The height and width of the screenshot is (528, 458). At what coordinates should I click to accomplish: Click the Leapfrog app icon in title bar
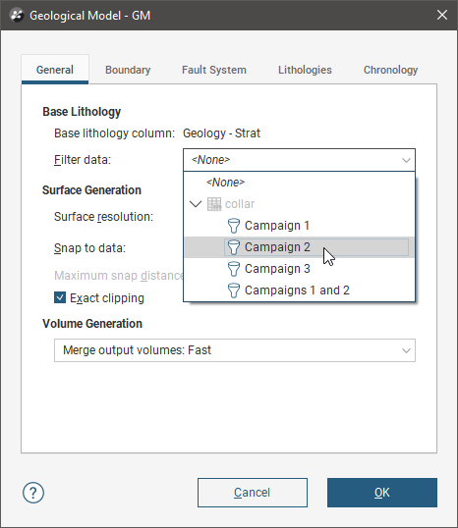tap(17, 15)
